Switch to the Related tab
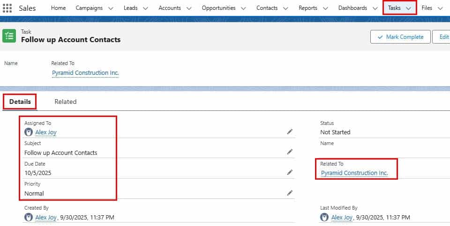This screenshot has height=226, width=450. 66,102
